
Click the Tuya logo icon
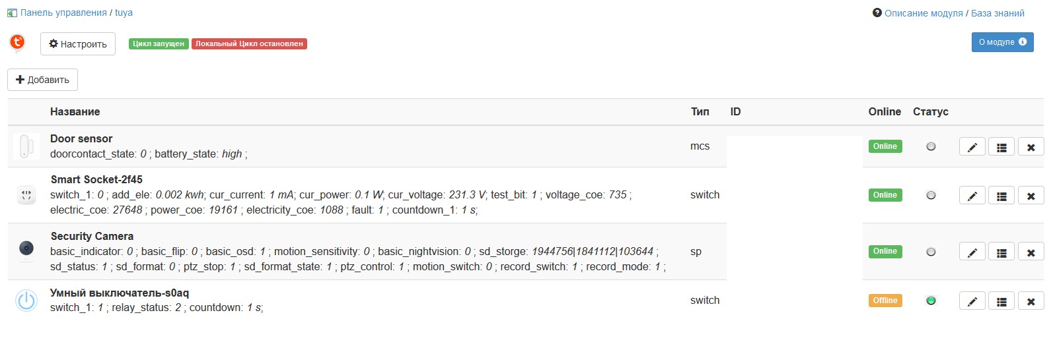click(x=17, y=43)
